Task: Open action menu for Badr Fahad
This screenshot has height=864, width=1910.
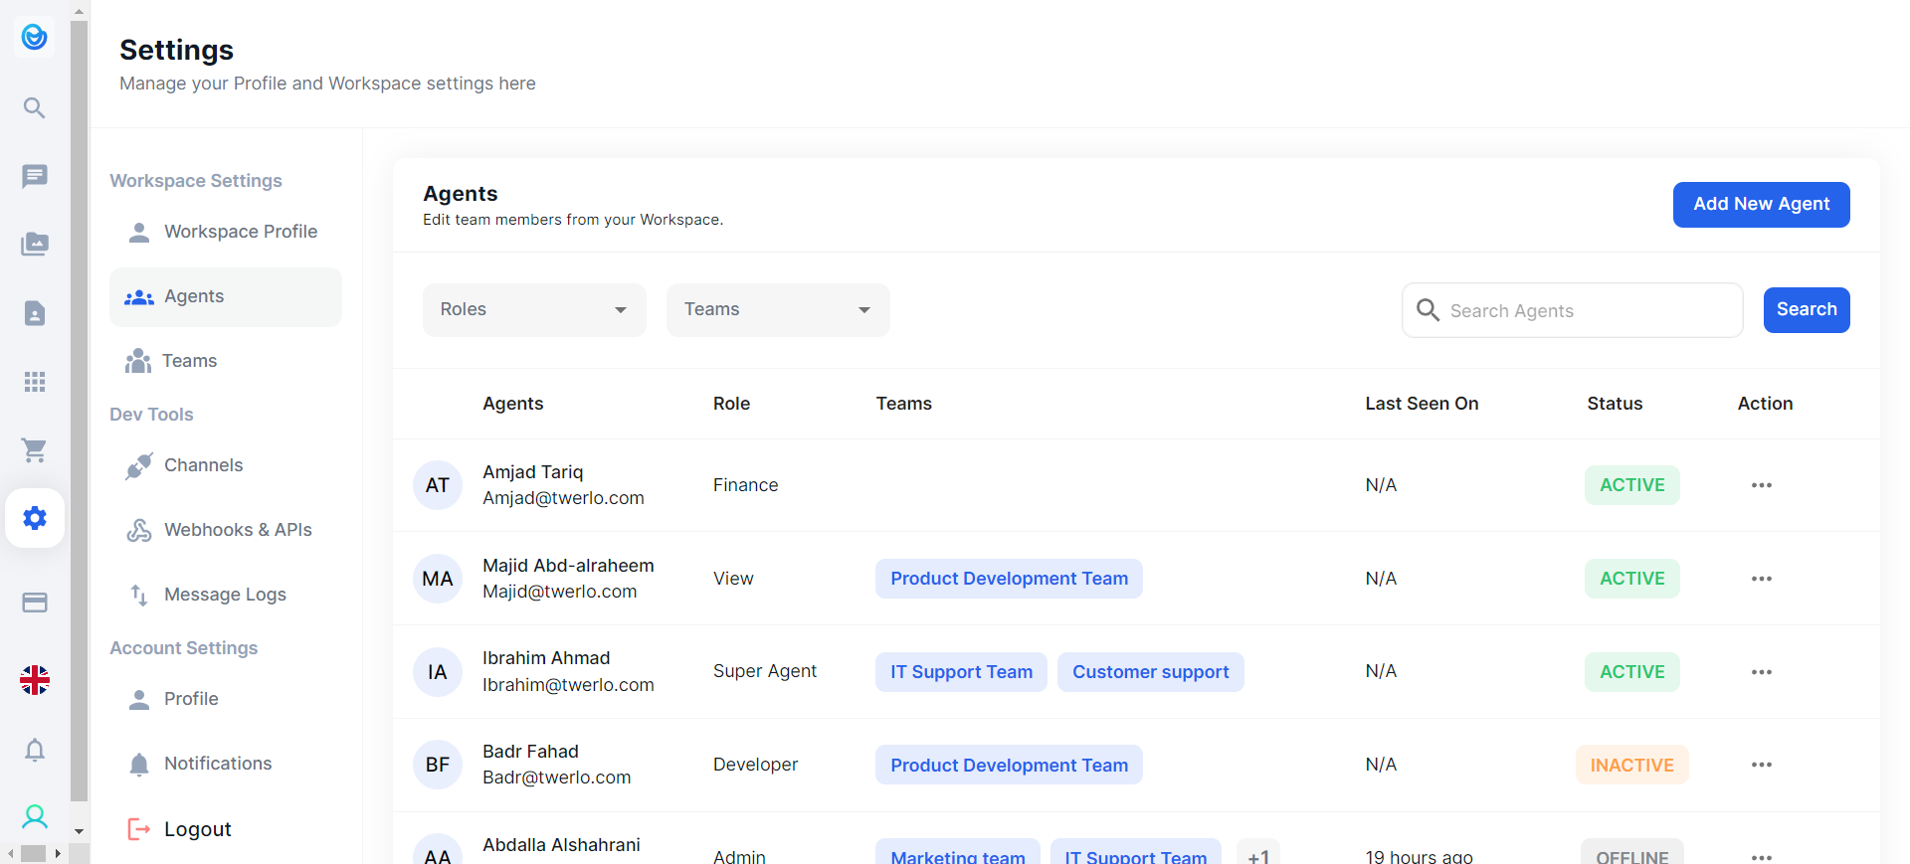Action: (1761, 765)
